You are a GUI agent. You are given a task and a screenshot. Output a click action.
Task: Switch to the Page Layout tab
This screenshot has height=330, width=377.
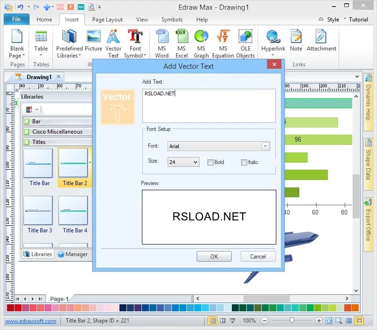[107, 20]
